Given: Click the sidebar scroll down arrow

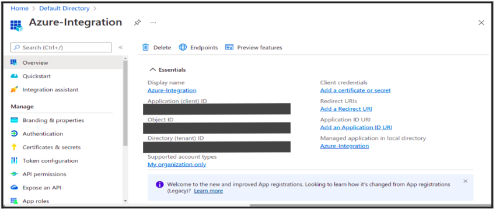Looking at the screenshot, I should click(x=125, y=201).
